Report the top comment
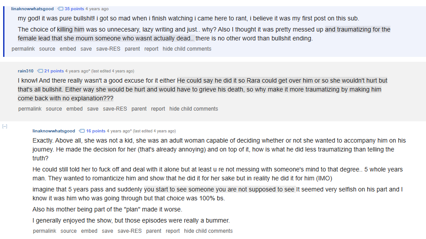 (x=151, y=49)
